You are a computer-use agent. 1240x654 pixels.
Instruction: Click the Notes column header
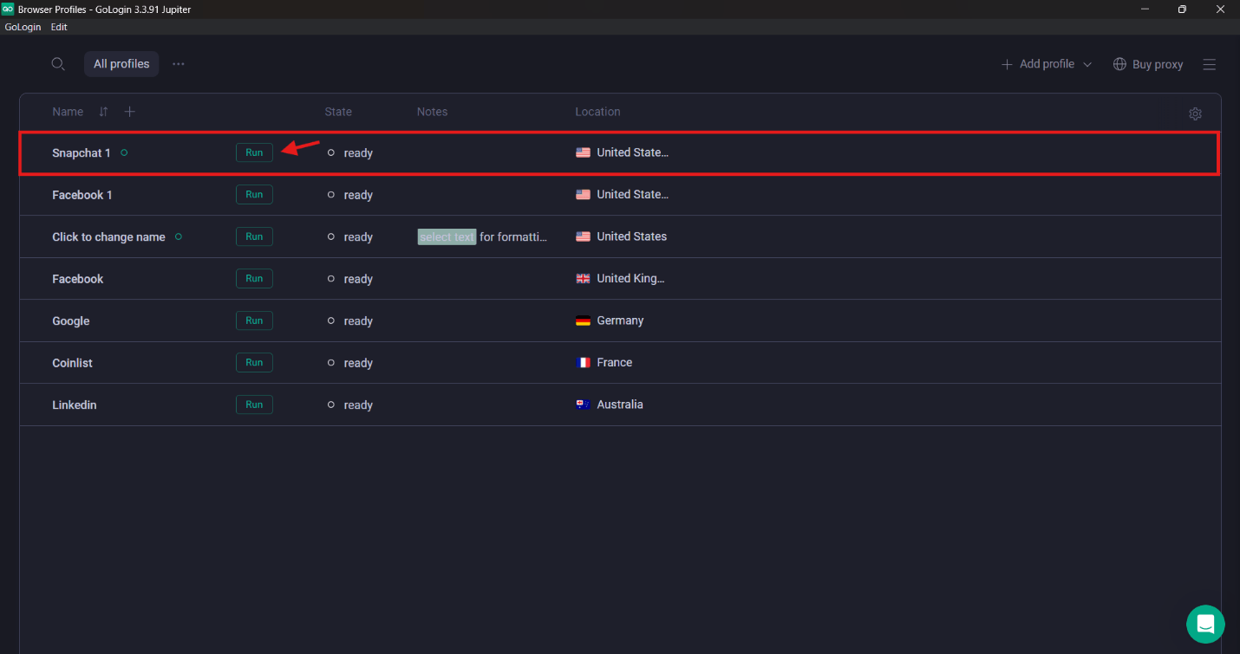click(432, 112)
